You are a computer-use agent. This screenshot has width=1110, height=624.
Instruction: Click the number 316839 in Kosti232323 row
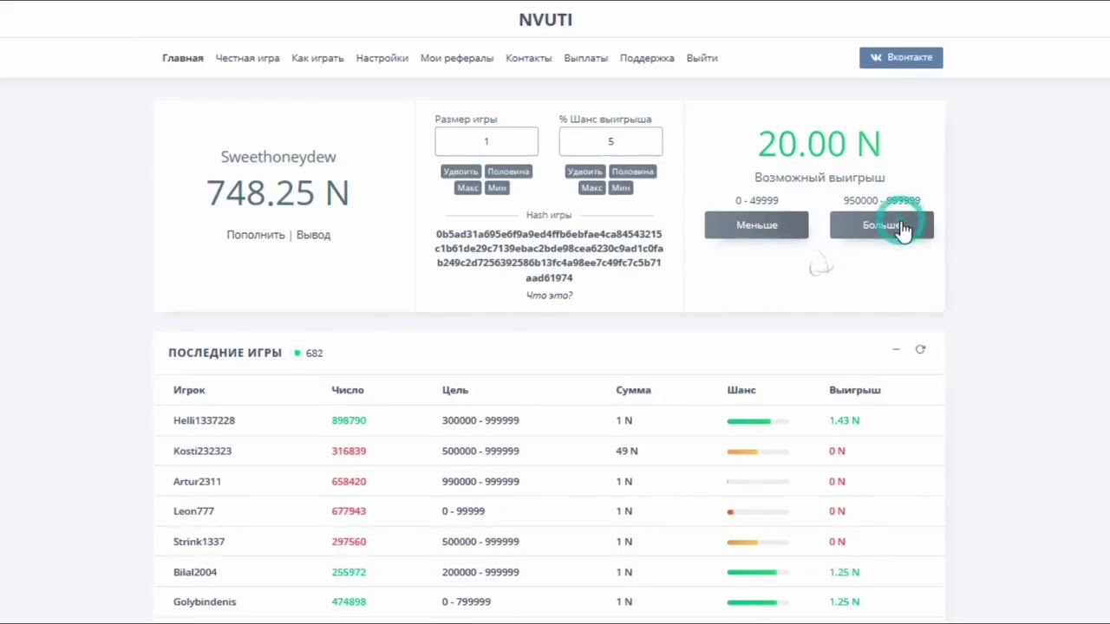coord(349,451)
